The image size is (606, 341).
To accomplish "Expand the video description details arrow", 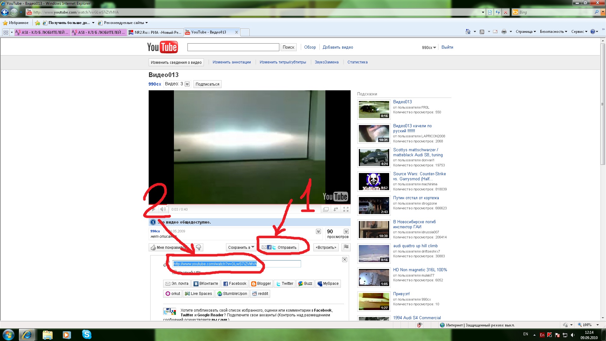I will tap(318, 231).
